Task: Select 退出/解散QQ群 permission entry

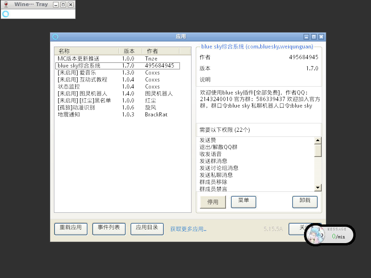Action: coord(219,147)
